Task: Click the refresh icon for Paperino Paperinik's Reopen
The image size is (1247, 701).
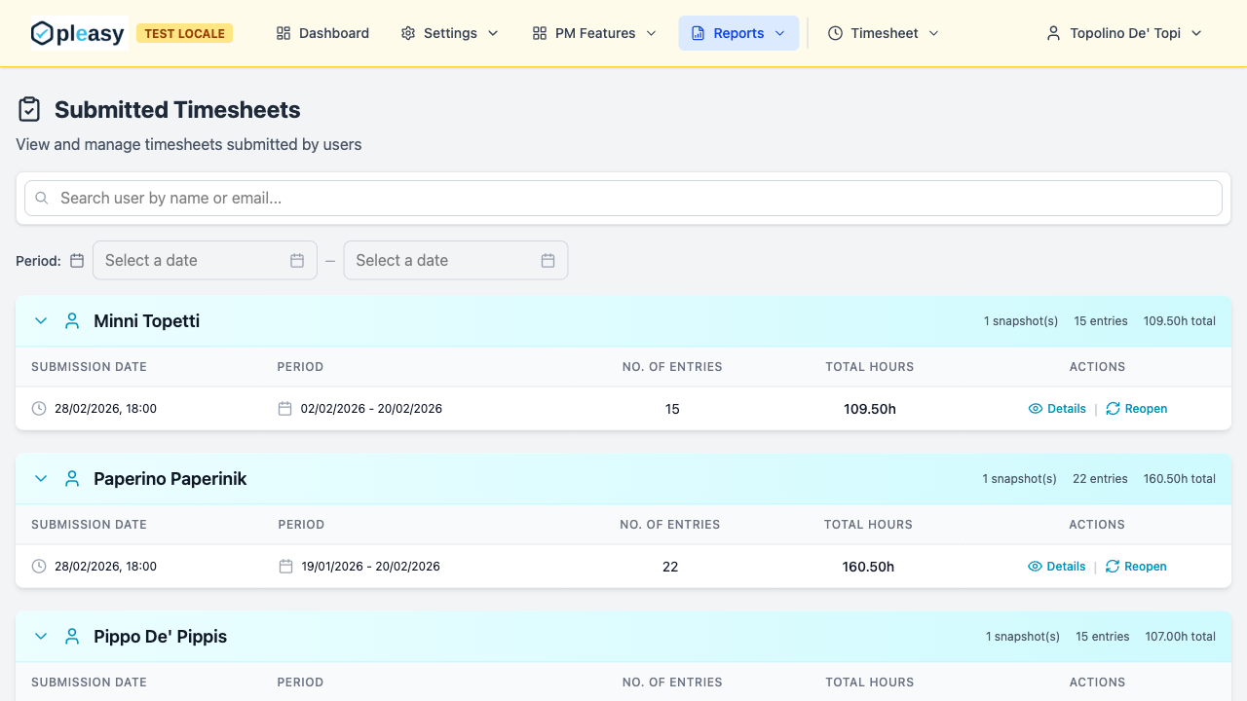Action: point(1113,567)
